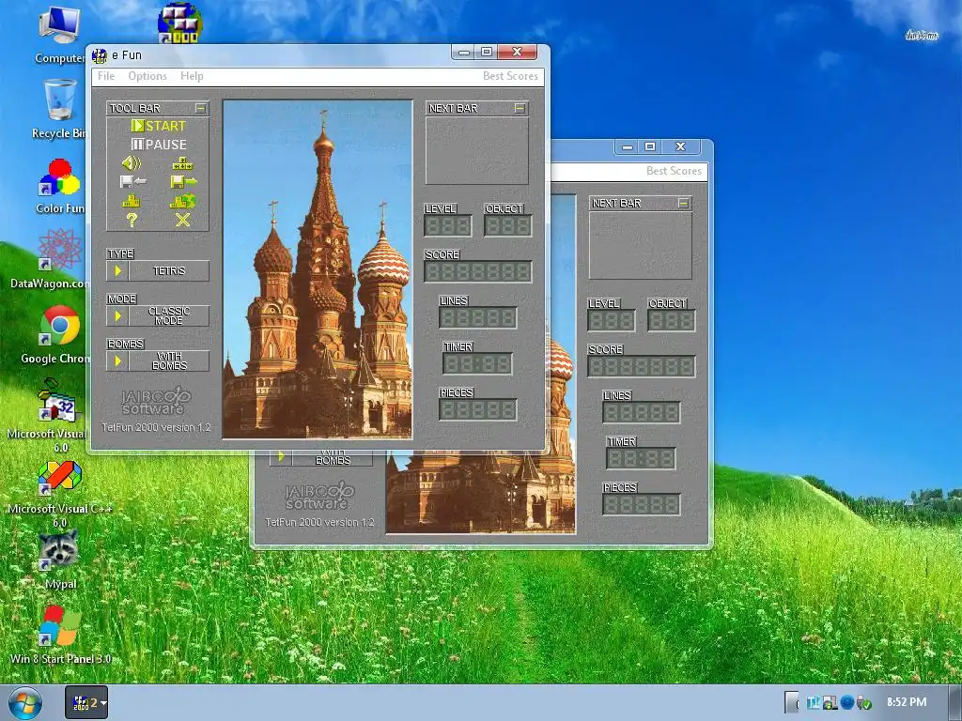Image resolution: width=962 pixels, height=721 pixels.
Task: Click the SCORE display in front window
Action: 477,271
